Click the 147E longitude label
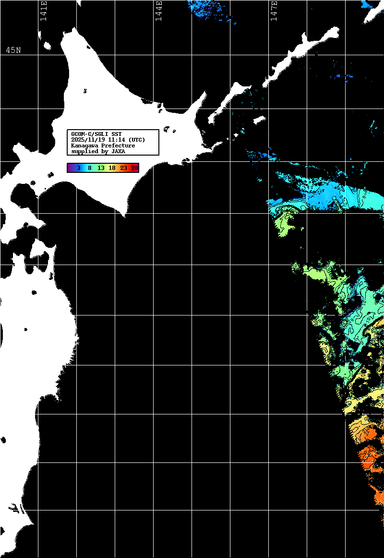The width and height of the screenshot is (384, 558). [274, 11]
